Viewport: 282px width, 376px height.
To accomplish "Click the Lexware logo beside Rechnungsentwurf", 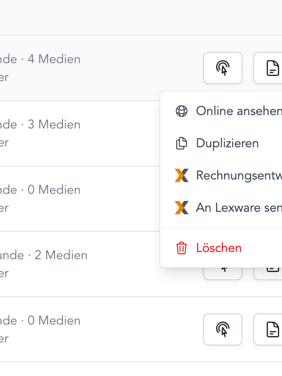I will click(x=181, y=175).
